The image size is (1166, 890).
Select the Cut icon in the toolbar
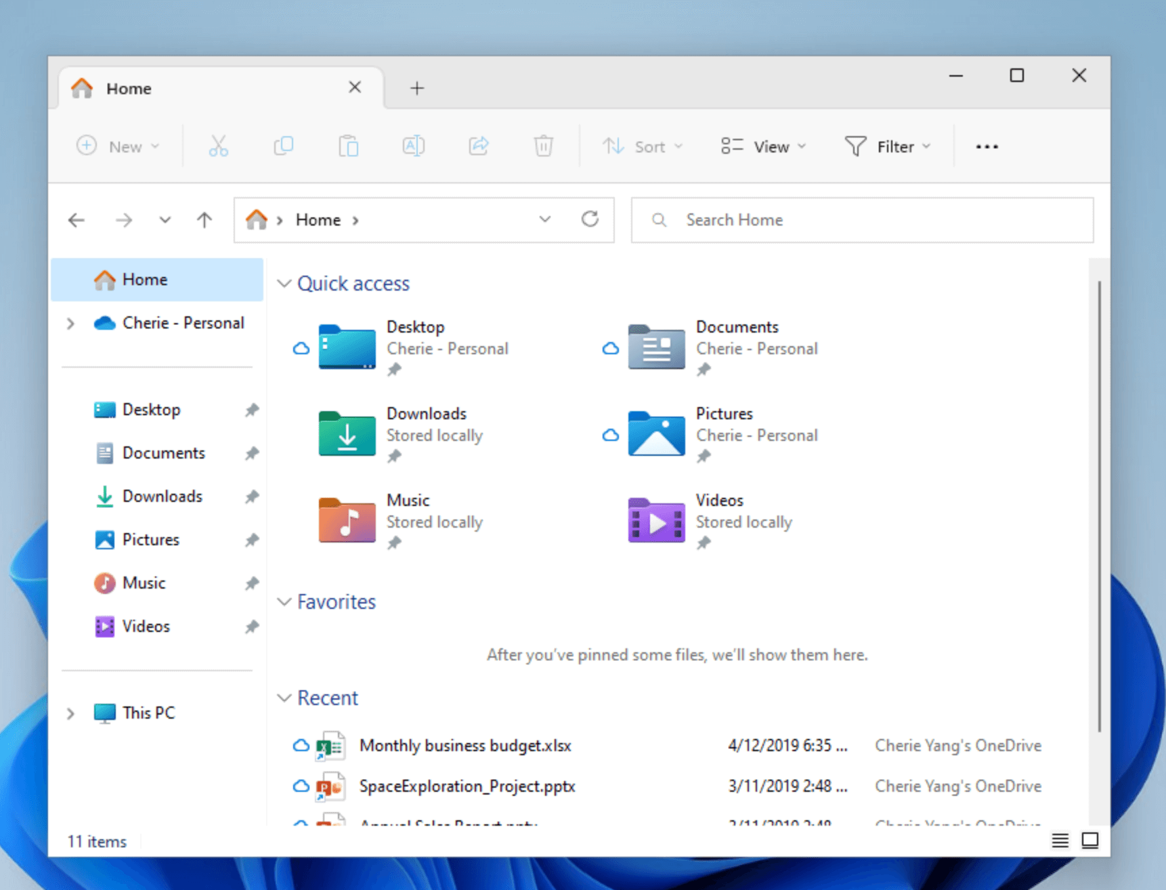(x=218, y=146)
